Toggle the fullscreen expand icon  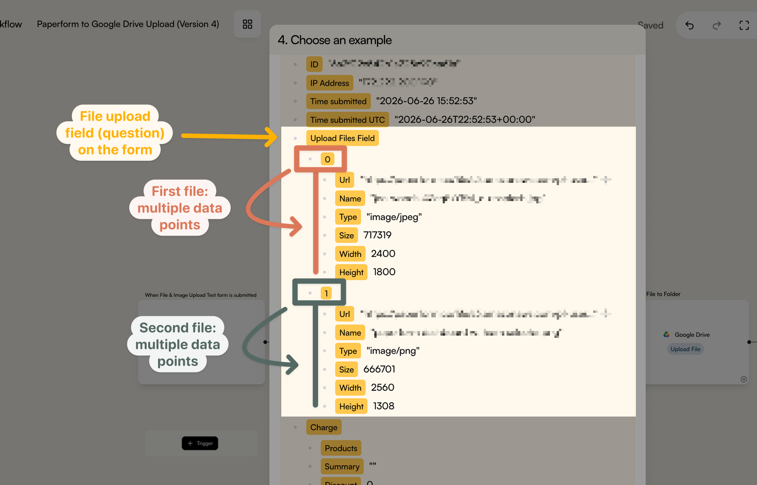click(744, 25)
